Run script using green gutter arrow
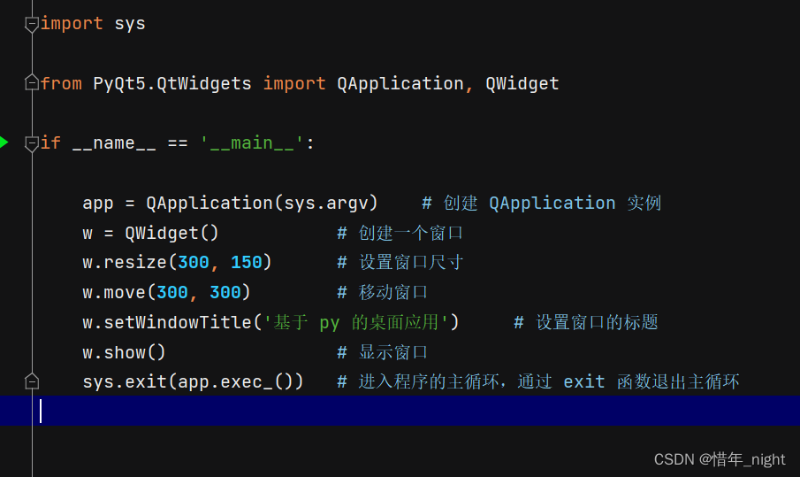 tap(4, 142)
